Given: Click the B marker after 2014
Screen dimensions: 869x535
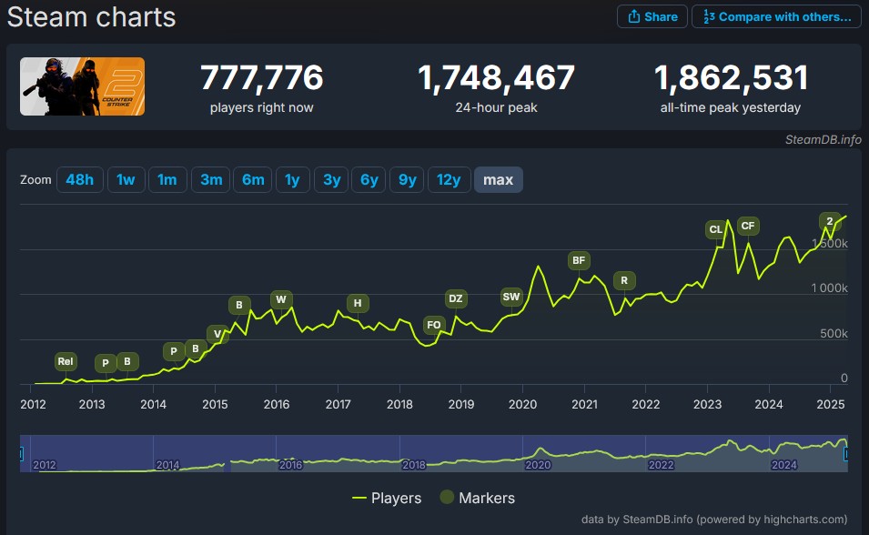Looking at the screenshot, I should coord(196,348).
